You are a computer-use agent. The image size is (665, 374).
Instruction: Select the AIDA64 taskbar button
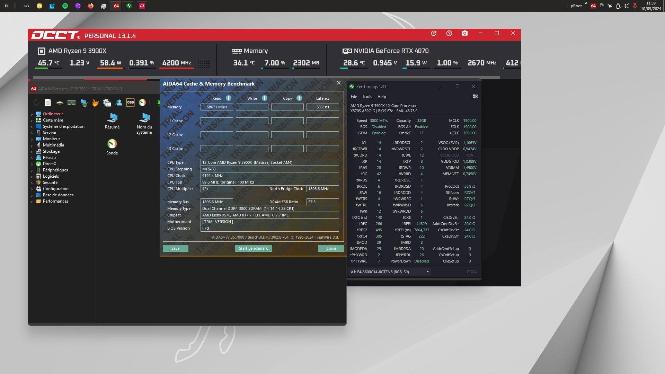(x=116, y=6)
